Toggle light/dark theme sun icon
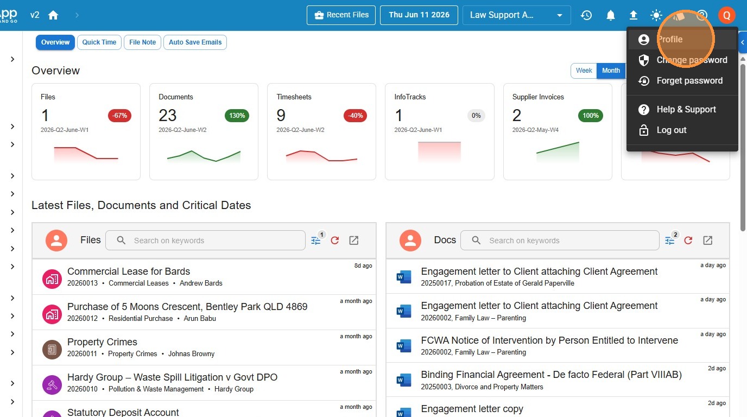 click(656, 15)
